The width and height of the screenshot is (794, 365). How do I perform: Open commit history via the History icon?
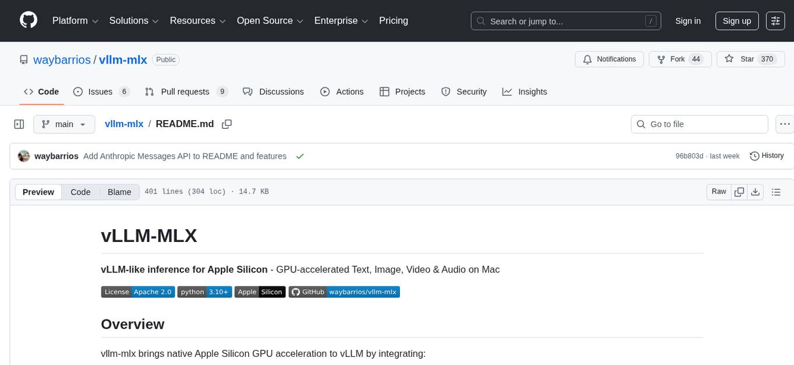(x=754, y=156)
